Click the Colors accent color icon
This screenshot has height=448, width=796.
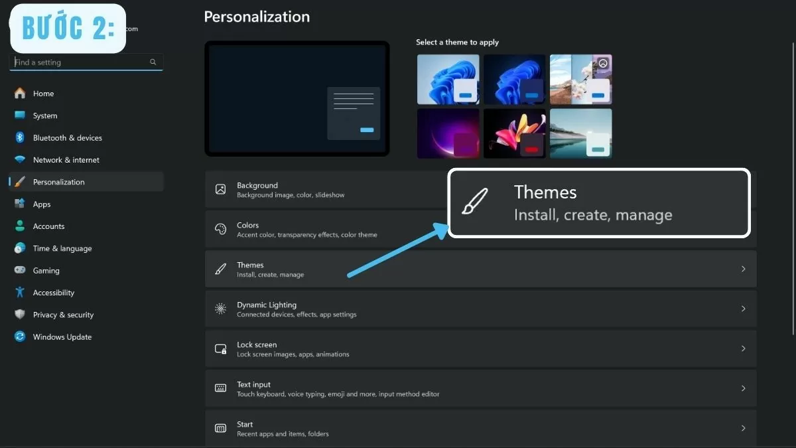220,229
